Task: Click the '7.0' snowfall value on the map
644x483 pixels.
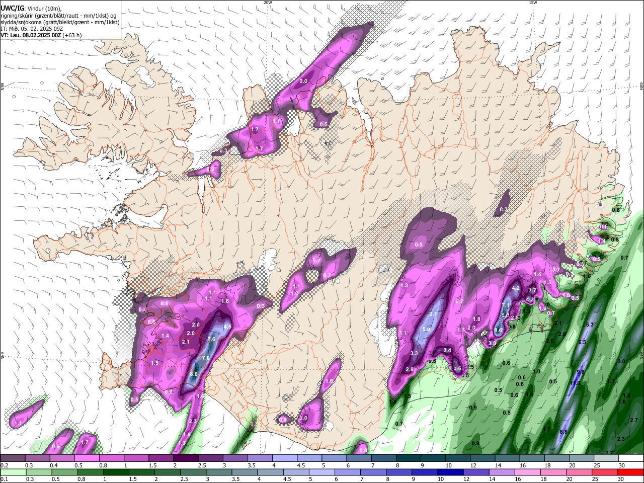Action: point(206,358)
